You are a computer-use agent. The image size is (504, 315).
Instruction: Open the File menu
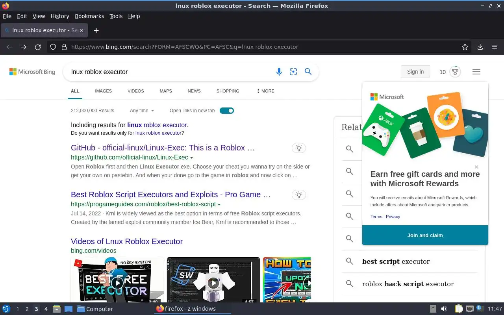7,16
